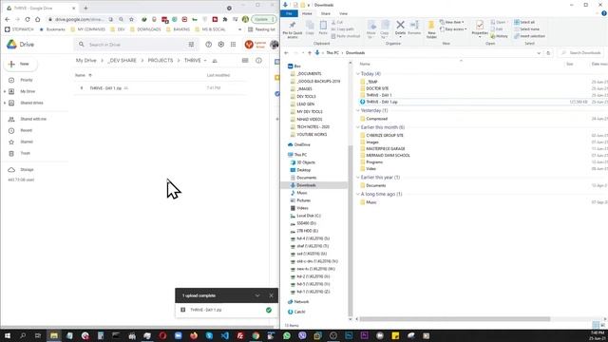Click Pin to Quick access

(x=293, y=29)
